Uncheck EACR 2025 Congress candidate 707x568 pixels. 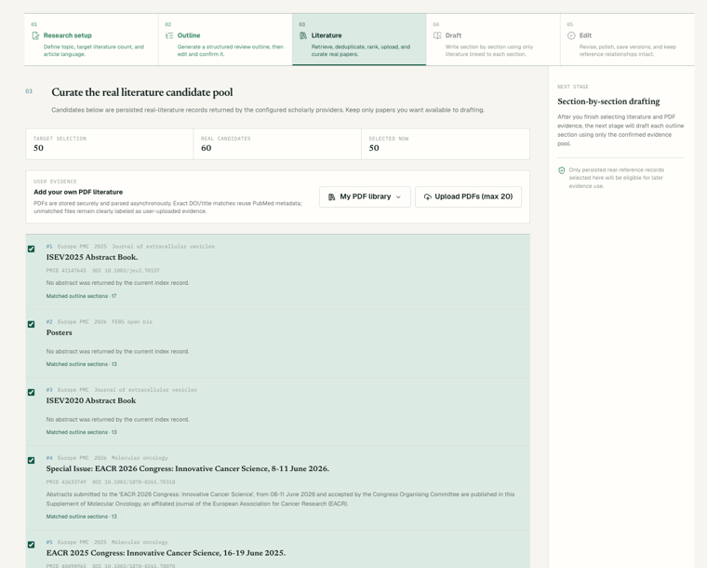[31, 545]
